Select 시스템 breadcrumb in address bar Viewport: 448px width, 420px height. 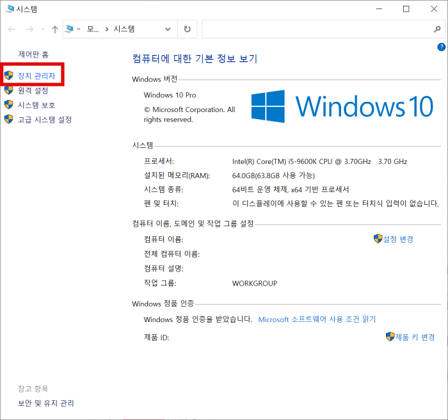[124, 29]
